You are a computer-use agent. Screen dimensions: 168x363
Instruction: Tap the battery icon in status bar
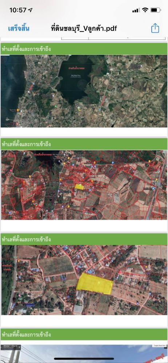click(x=156, y=10)
